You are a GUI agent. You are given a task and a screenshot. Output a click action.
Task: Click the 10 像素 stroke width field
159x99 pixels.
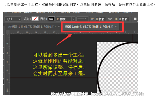click(x=64, y=19)
